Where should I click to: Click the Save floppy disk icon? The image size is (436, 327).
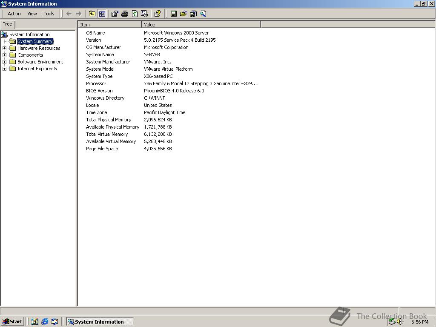point(174,14)
